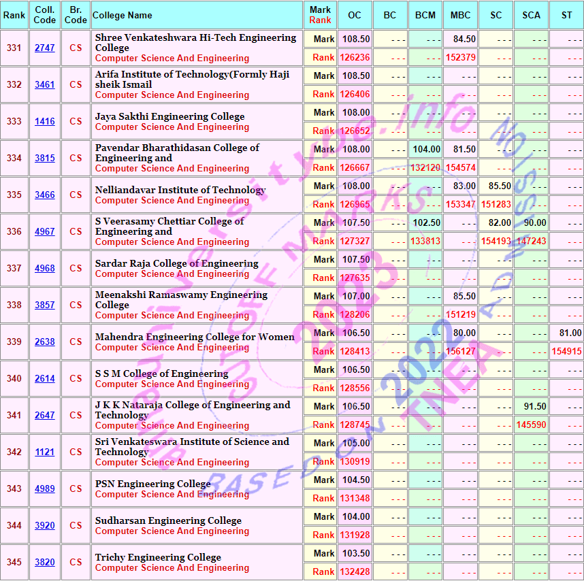This screenshot has height=581, width=584.
Task: Click college code 3857 link
Action: coord(45,305)
